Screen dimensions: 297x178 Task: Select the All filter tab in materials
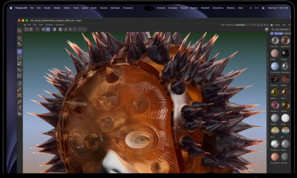point(272,33)
